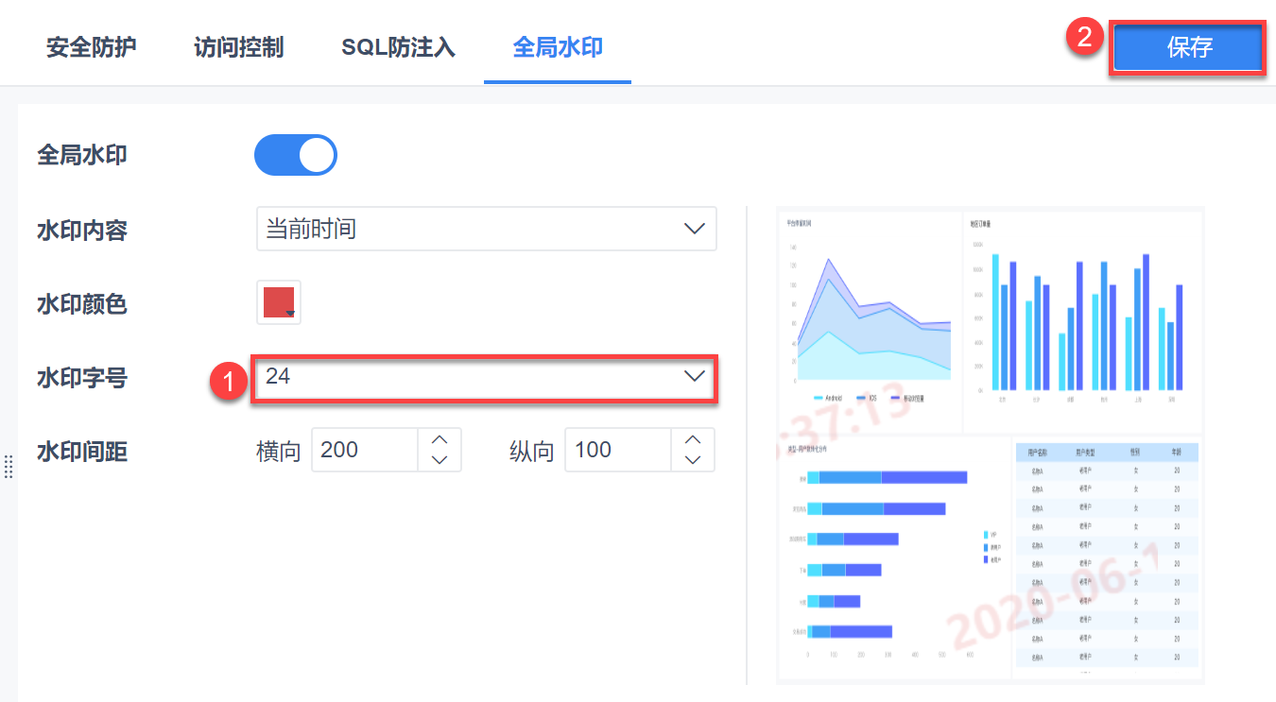
Task: Click the 水印字号 field showing 24
Action: [x=463, y=376]
